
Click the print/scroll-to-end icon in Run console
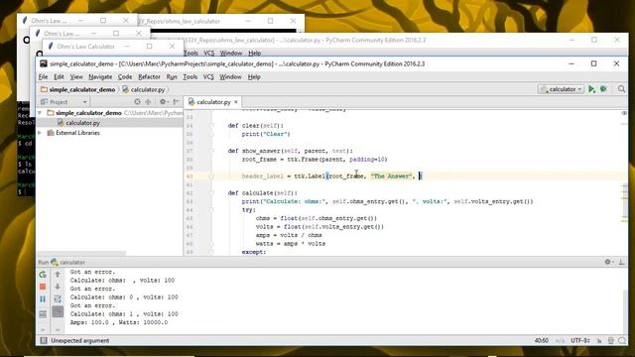tap(58, 311)
